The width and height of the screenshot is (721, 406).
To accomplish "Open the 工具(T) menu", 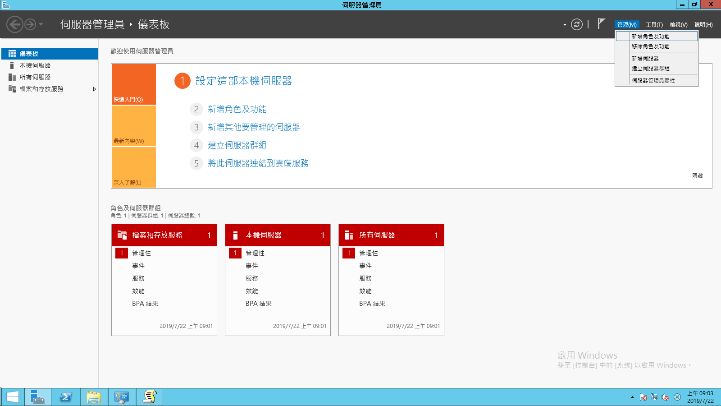I will [654, 24].
